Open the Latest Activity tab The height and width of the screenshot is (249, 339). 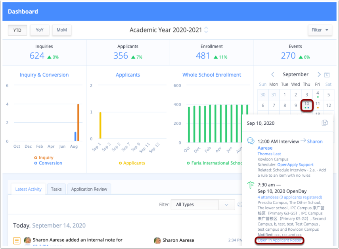click(x=28, y=189)
